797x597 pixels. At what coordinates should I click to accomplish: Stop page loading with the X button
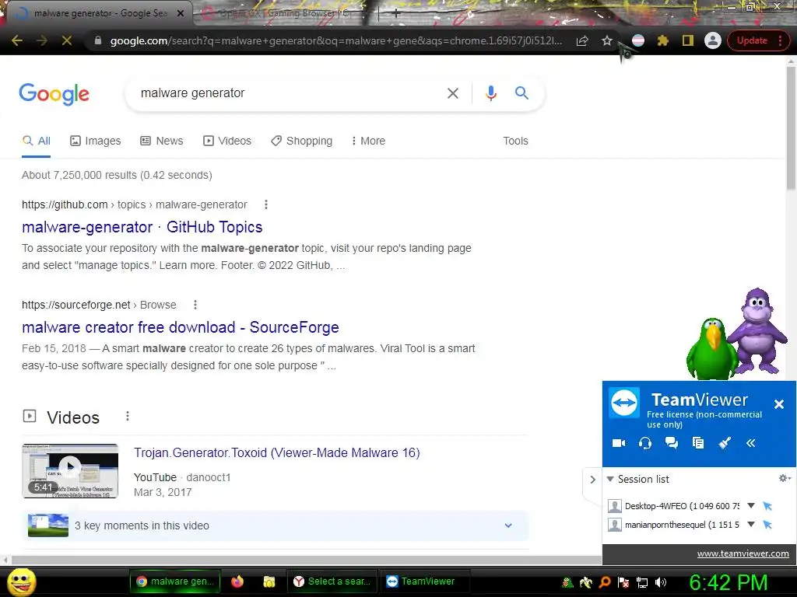(x=67, y=40)
